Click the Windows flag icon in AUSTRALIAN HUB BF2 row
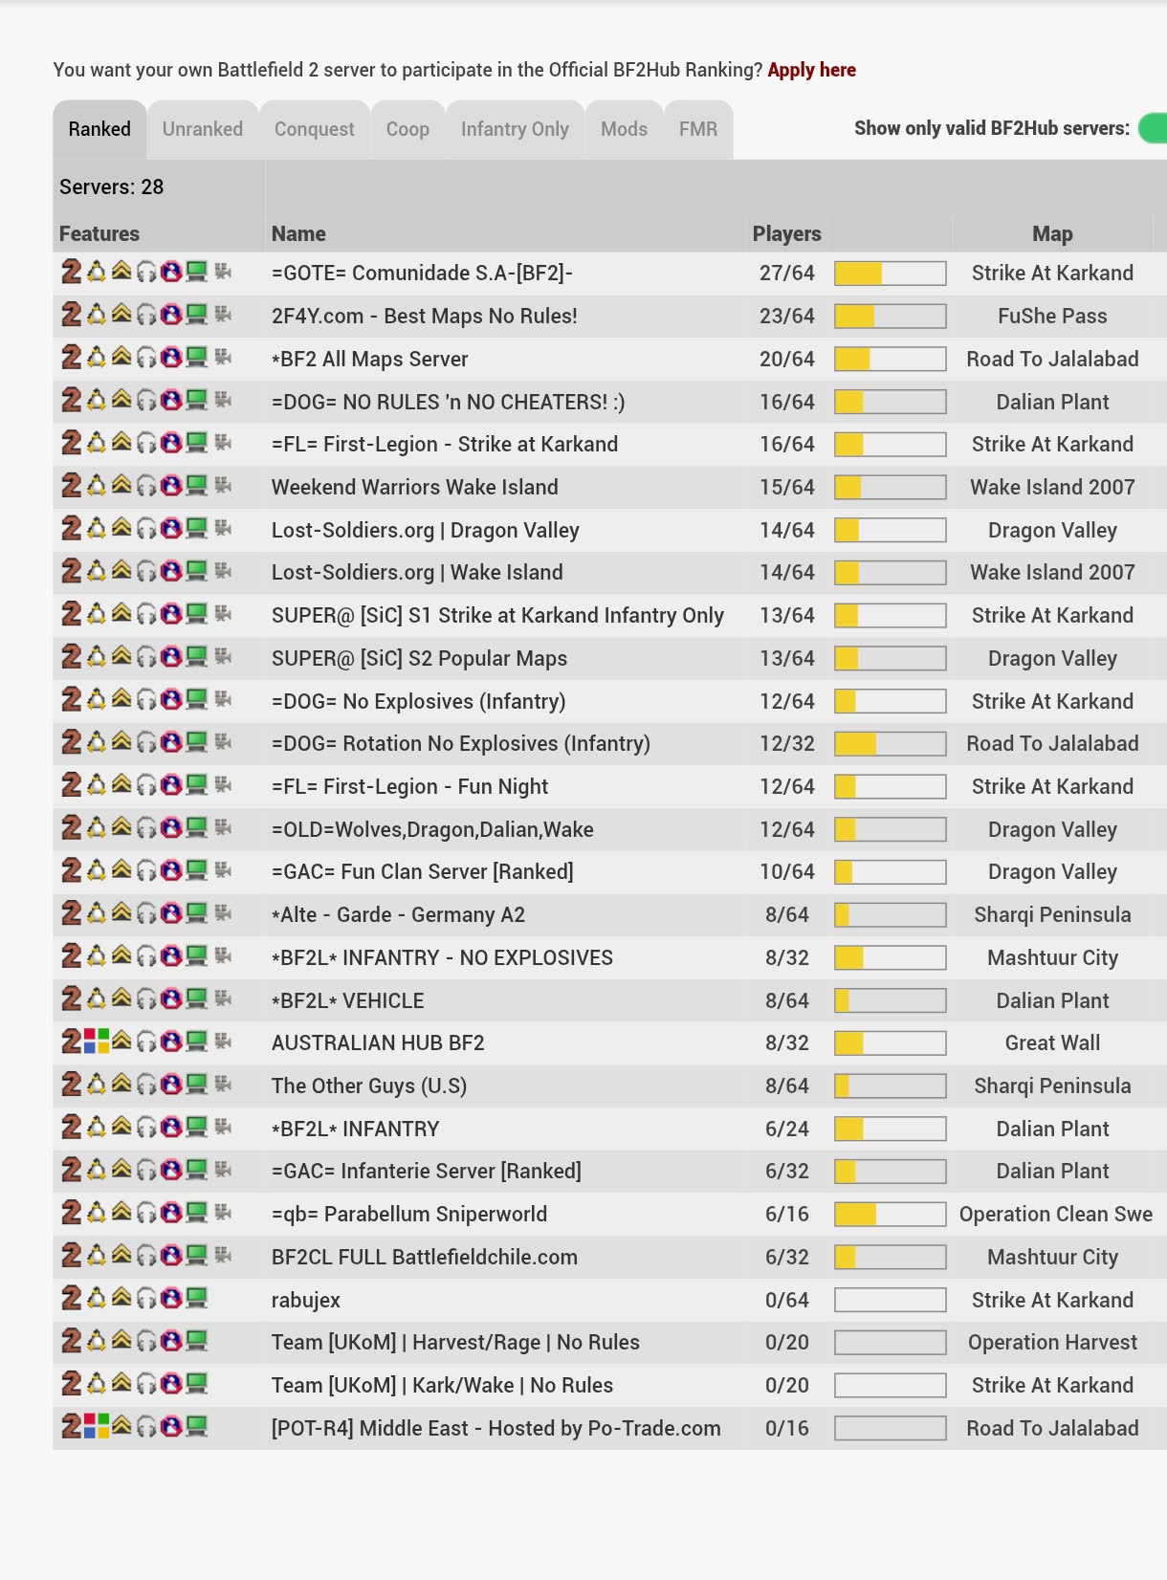 pyautogui.click(x=97, y=1042)
